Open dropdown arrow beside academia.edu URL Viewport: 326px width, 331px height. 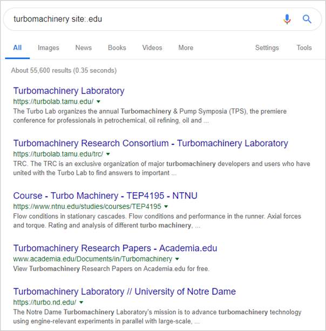coord(177,259)
